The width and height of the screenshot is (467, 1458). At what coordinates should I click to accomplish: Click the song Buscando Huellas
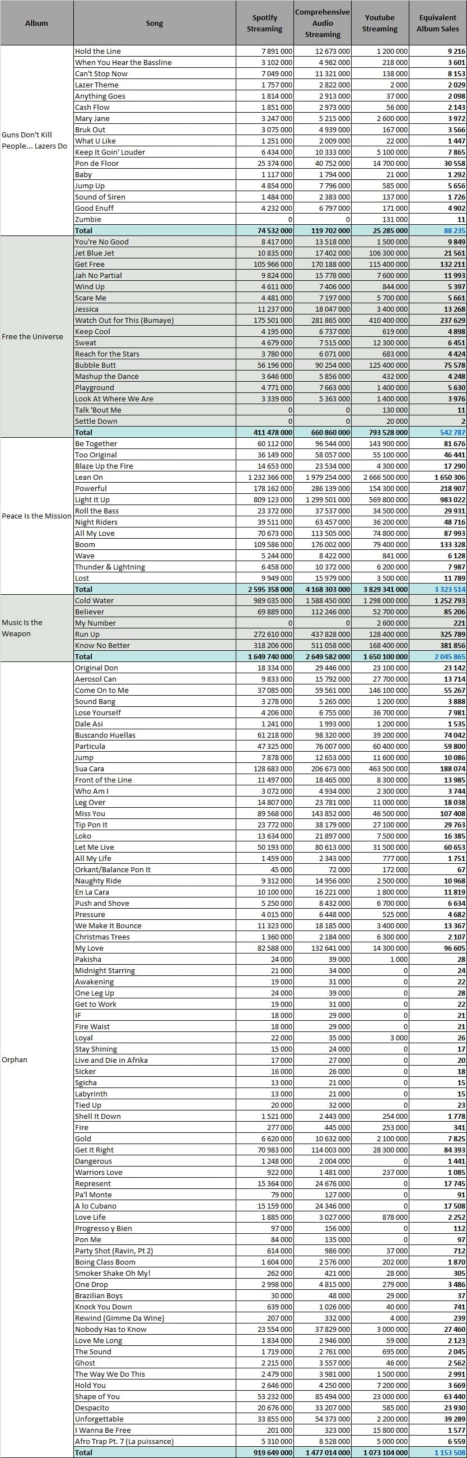(x=105, y=735)
